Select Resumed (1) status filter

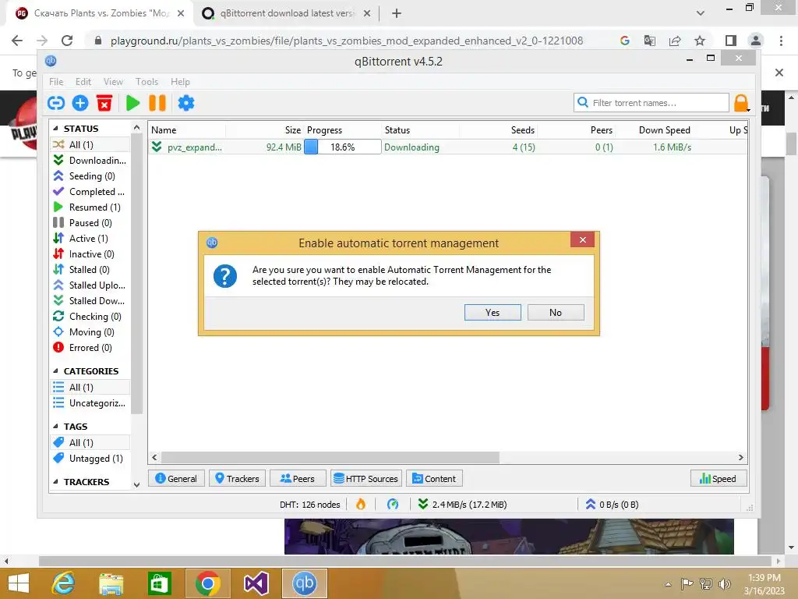pyautogui.click(x=90, y=207)
